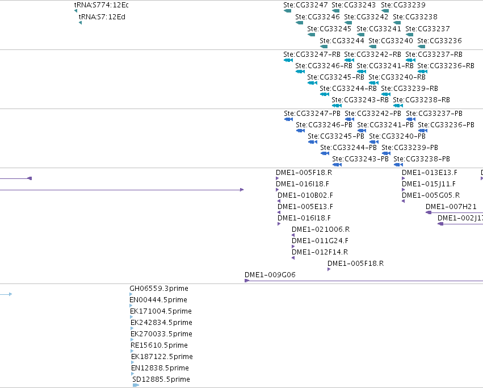
Task: Click BAC end DME1-005E13.F
Action: (x=305, y=207)
